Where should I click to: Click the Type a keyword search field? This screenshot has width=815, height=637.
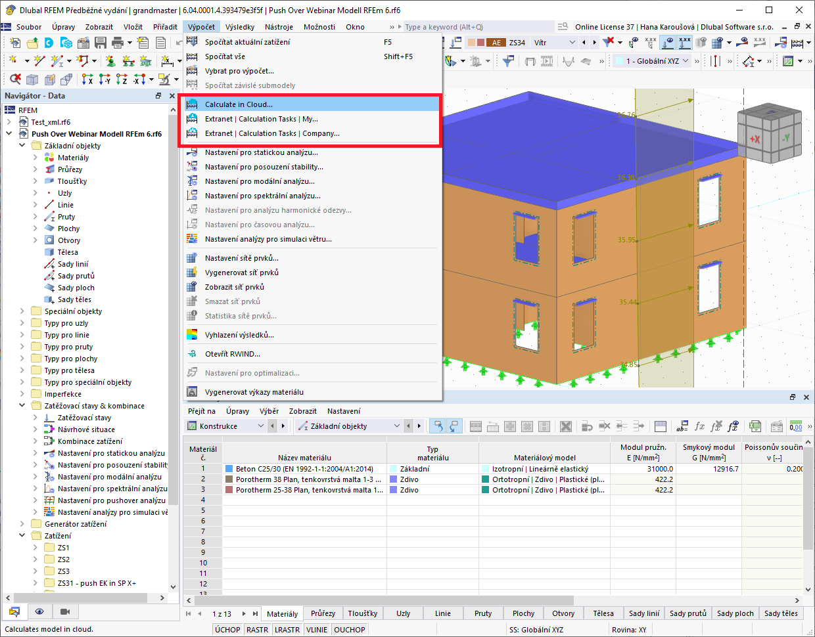(478, 27)
